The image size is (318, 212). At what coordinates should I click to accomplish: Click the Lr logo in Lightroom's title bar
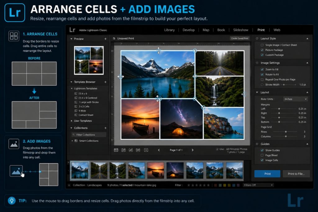[x=72, y=30]
